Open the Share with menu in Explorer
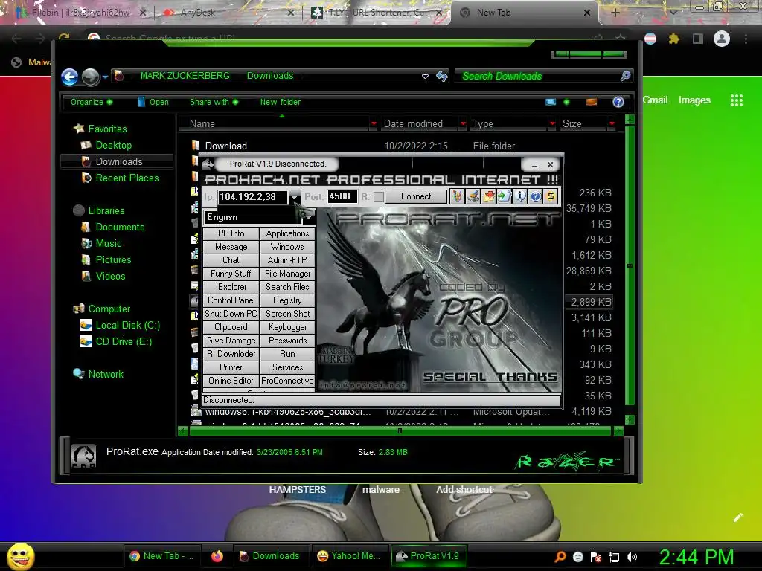The image size is (762, 571). [x=214, y=102]
